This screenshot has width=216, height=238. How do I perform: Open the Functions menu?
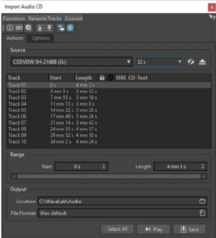[14, 18]
